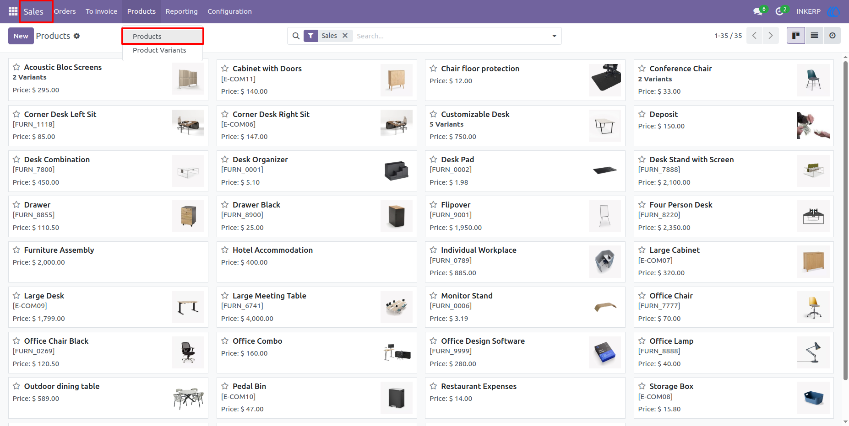
Task: Switch to Kanban view
Action: point(796,36)
